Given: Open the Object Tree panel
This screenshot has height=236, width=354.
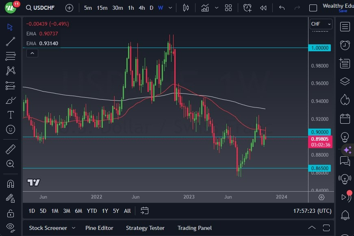Looking at the screenshot, I should 345,81.
